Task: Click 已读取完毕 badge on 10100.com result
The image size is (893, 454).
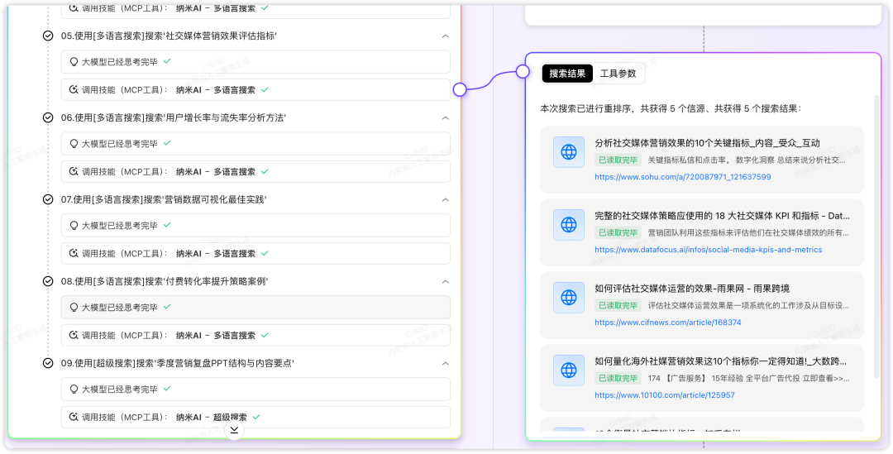Action: [618, 378]
